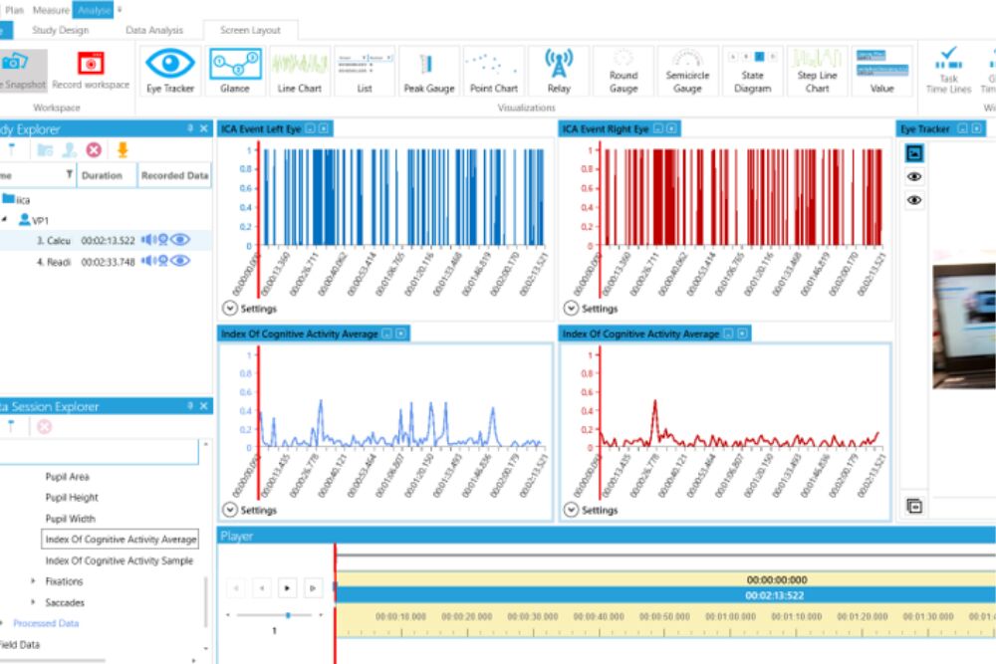Toggle the first eye button in Eye Tracker panel

pos(914,177)
